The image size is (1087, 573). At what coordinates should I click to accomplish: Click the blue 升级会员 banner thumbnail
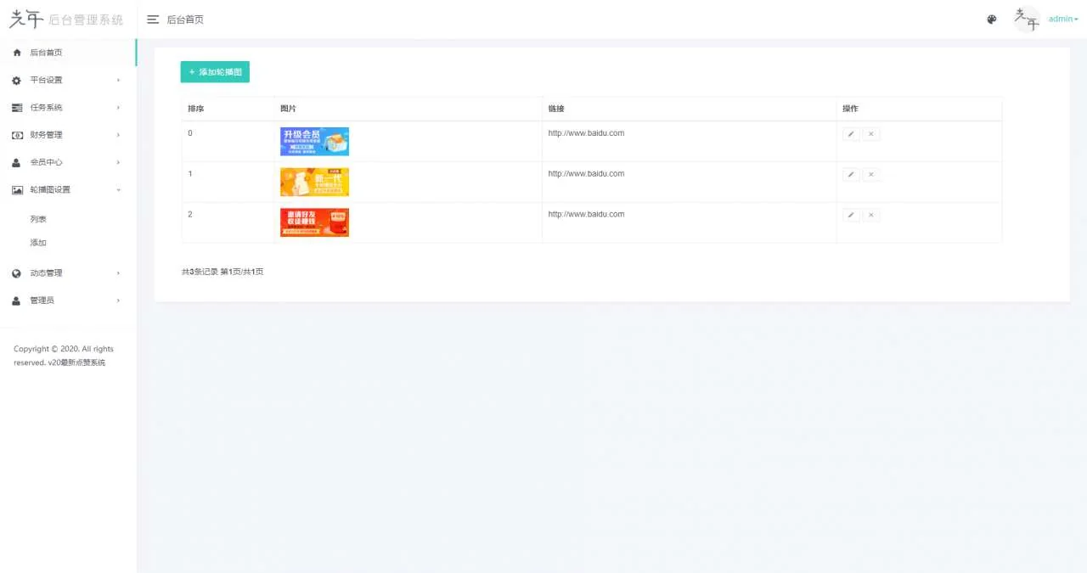pyautogui.click(x=314, y=142)
